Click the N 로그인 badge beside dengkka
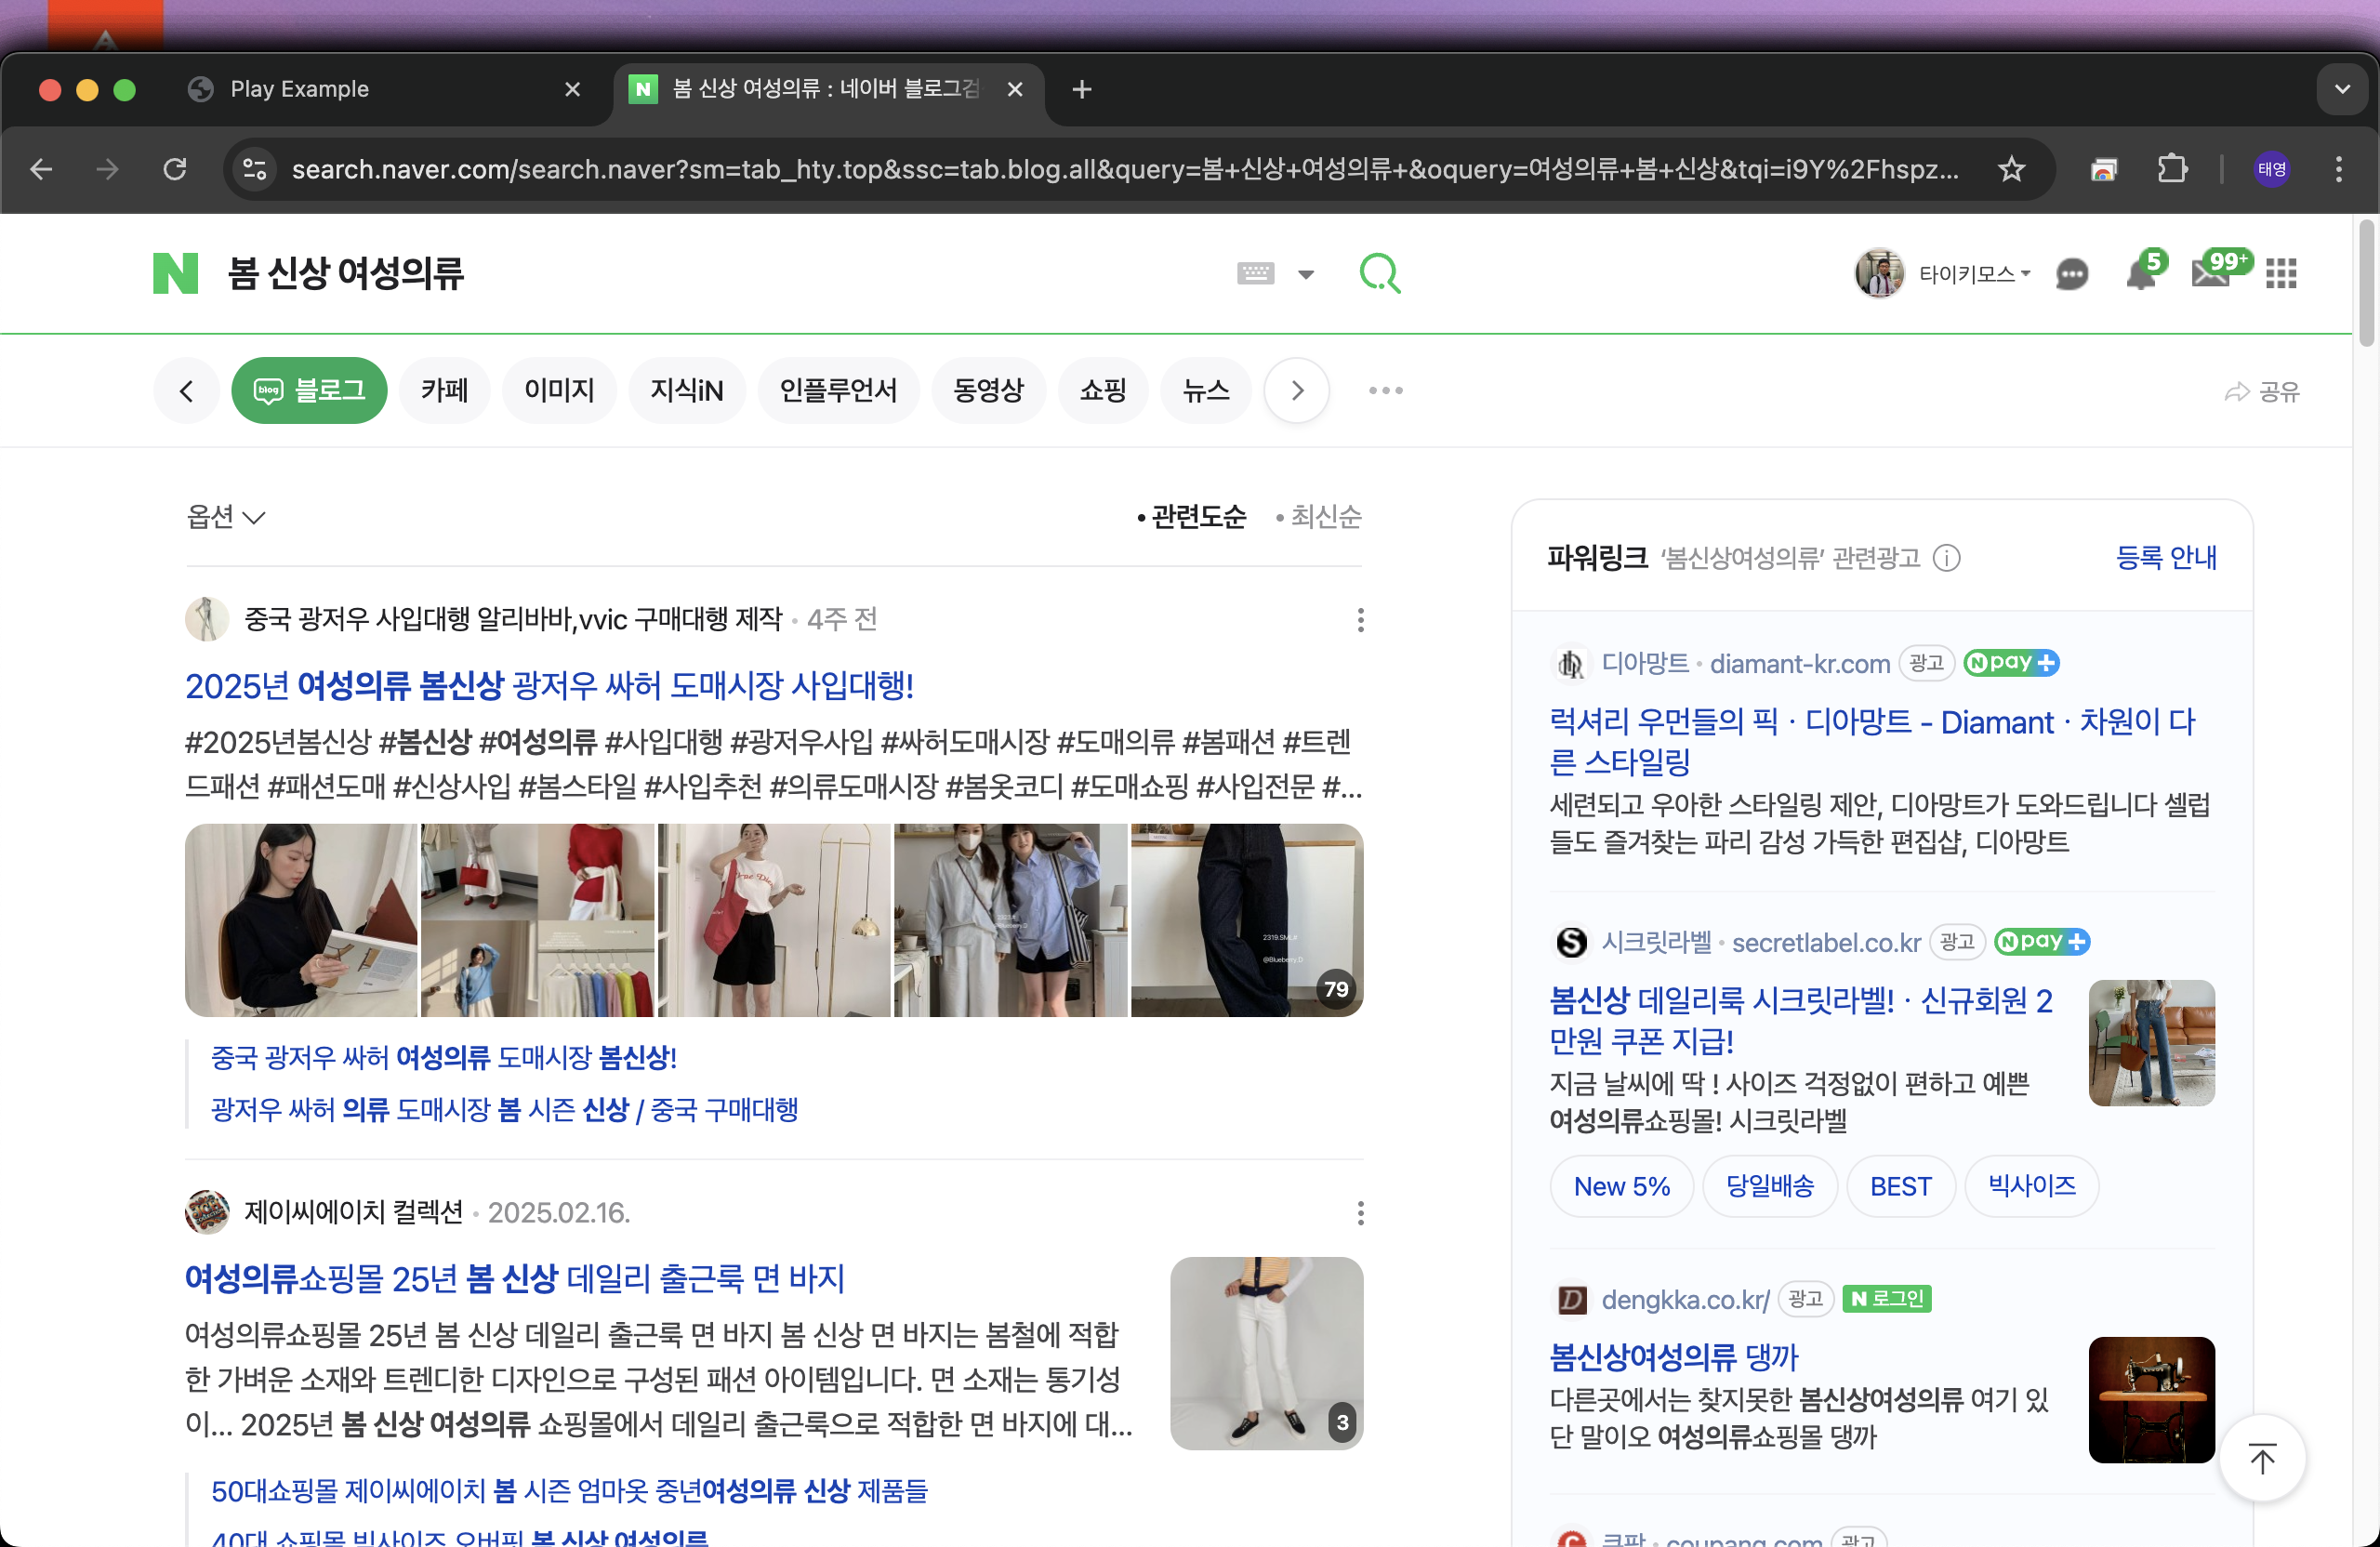The height and width of the screenshot is (1547, 2380). click(1886, 1298)
